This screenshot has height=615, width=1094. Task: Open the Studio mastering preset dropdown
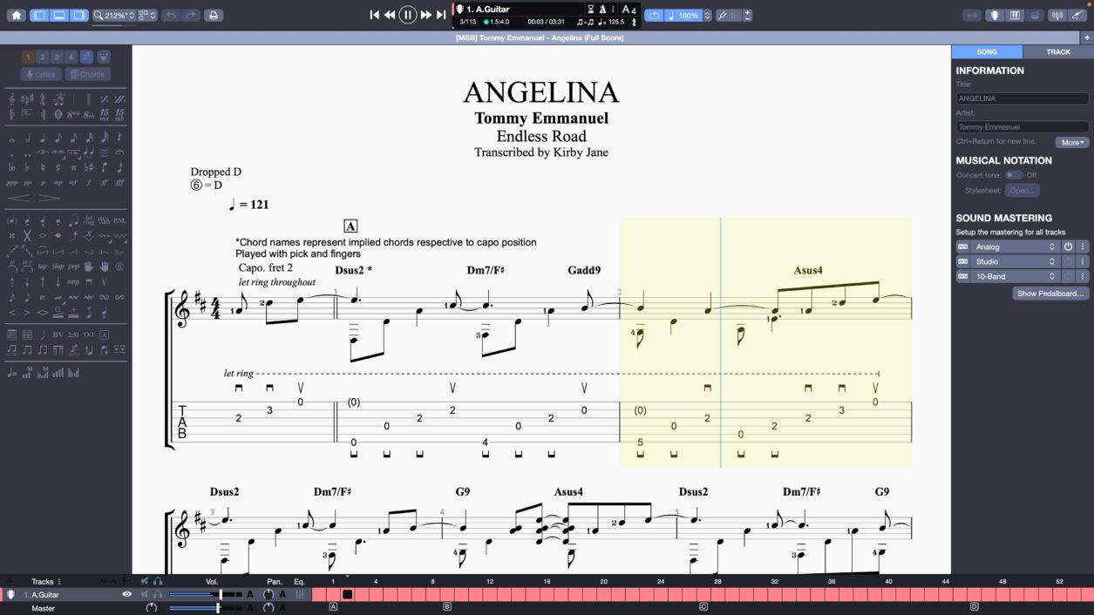point(1052,262)
